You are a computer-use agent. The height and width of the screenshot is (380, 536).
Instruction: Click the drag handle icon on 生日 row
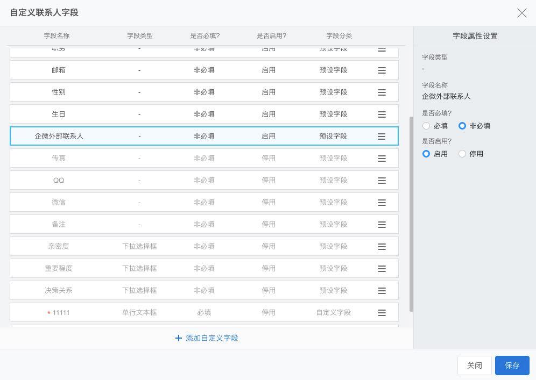coord(382,114)
